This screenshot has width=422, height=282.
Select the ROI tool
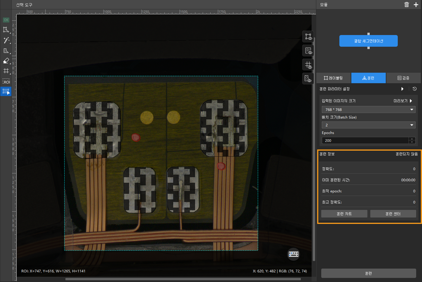6,81
